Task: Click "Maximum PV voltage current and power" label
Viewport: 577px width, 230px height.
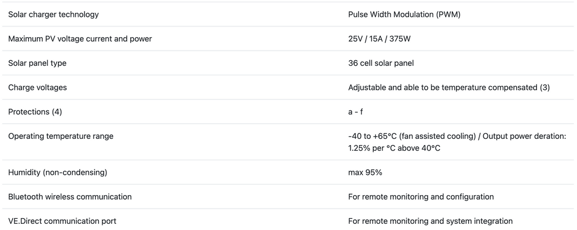Action: click(80, 39)
